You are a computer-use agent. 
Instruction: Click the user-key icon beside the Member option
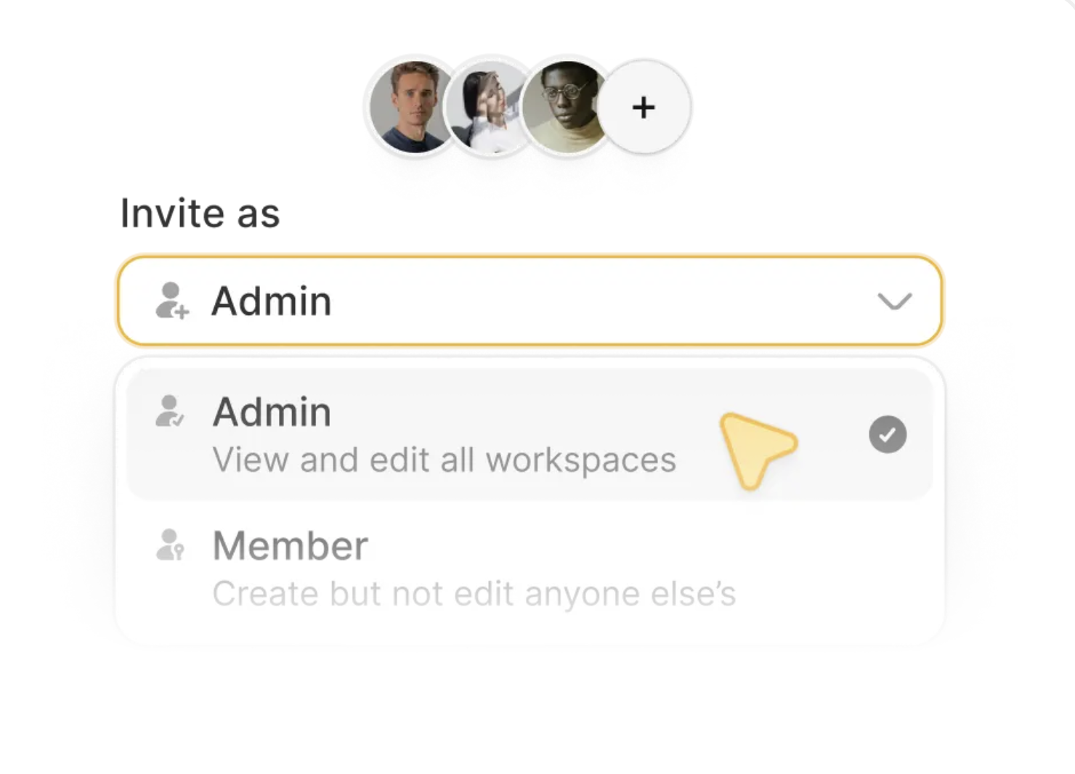171,545
